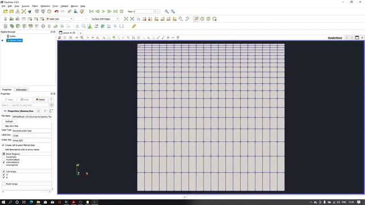Image resolution: width=365 pixels, height=205 pixels.
Task: Toggle the U cell array checkbox
Action: 4,174
